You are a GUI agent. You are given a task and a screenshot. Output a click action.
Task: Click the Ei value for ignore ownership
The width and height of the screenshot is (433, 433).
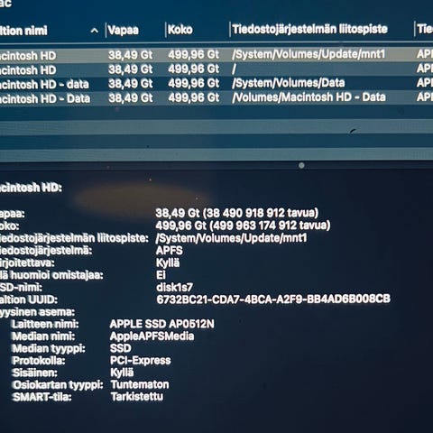point(161,275)
